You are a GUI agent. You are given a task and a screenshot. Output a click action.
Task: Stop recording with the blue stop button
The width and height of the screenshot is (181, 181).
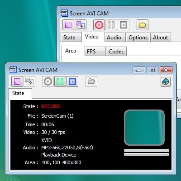click(72, 81)
